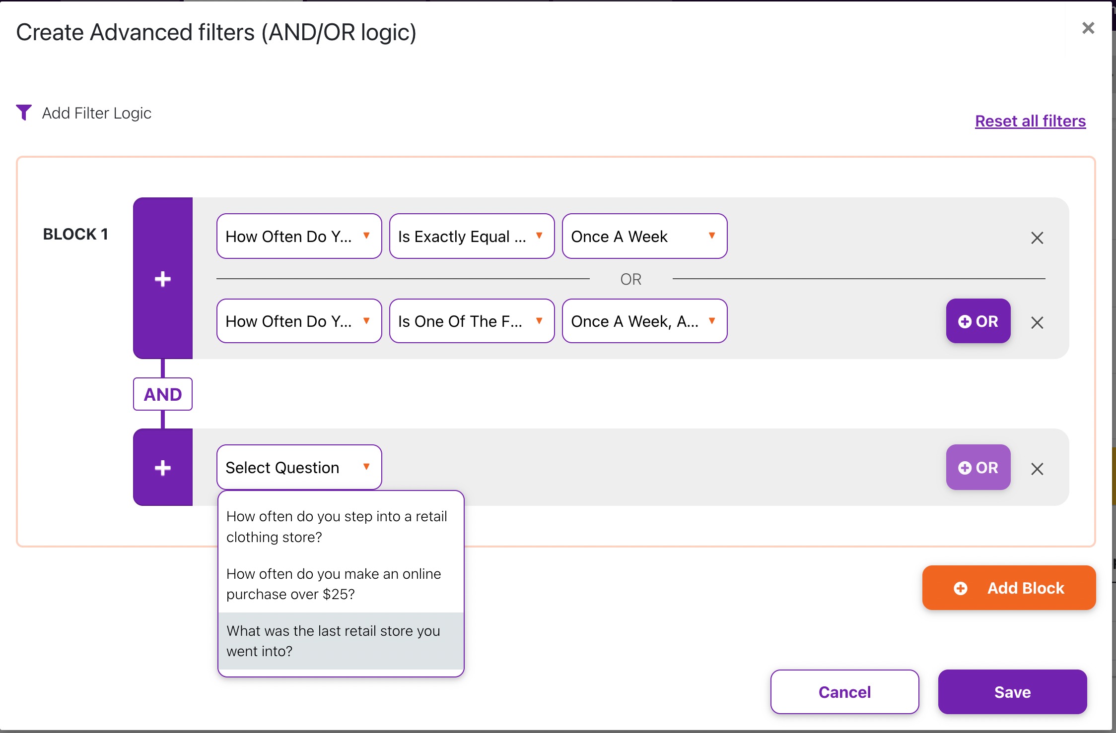Open the 'Once A Week' value dropdown
This screenshot has height=733, width=1116.
[x=644, y=236]
